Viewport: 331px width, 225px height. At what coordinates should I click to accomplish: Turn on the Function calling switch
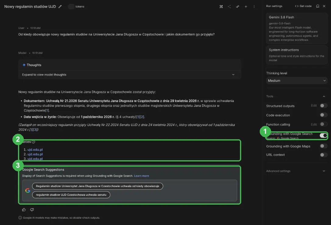coord(323,124)
